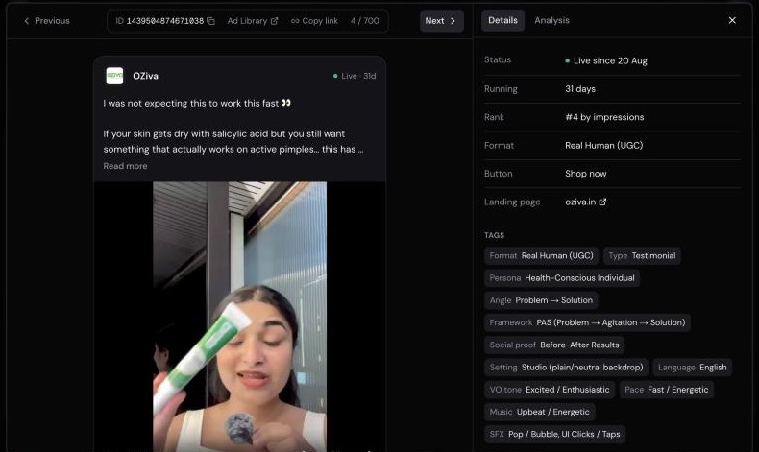The height and width of the screenshot is (452, 759).
Task: Click the OZiva brand logo
Action: [114, 76]
